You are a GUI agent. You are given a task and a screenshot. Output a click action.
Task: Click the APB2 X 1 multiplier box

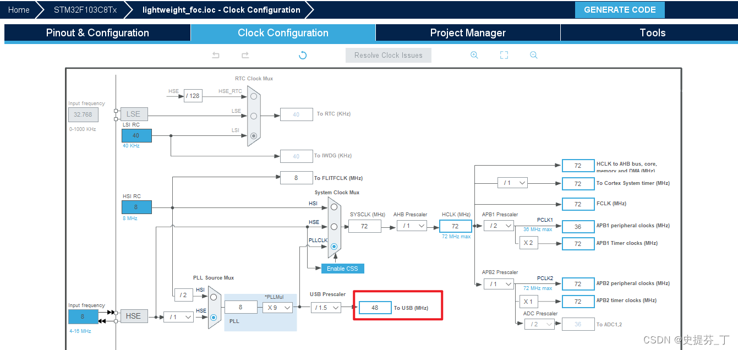[x=529, y=302]
